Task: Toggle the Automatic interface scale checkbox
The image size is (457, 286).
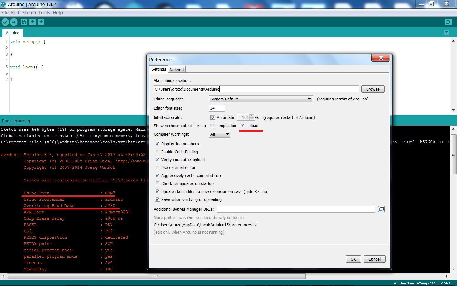Action: tap(213, 117)
